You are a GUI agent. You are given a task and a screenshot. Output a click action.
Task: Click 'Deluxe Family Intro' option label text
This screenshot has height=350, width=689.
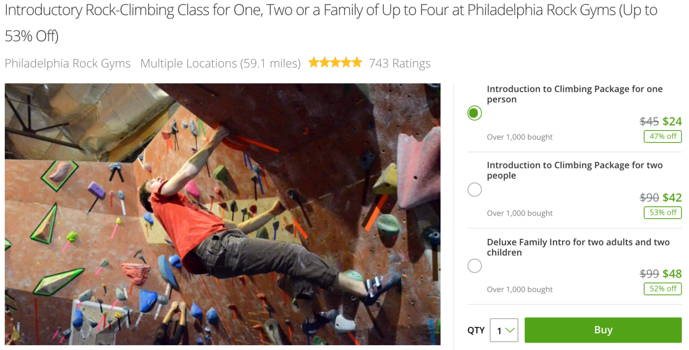[577, 247]
